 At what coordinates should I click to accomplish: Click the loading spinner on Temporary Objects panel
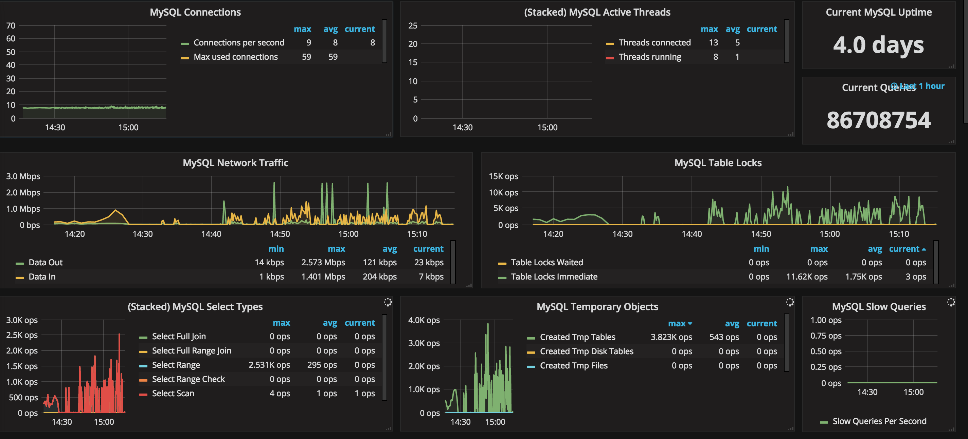coord(790,302)
